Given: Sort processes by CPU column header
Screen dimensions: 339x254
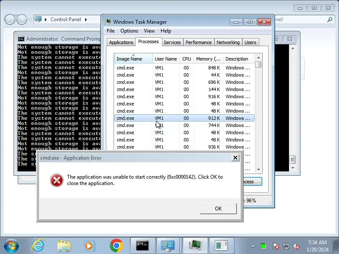Looking at the screenshot, I should coord(186,59).
